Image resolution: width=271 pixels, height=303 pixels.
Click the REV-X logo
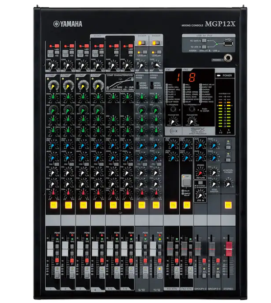[173, 131]
